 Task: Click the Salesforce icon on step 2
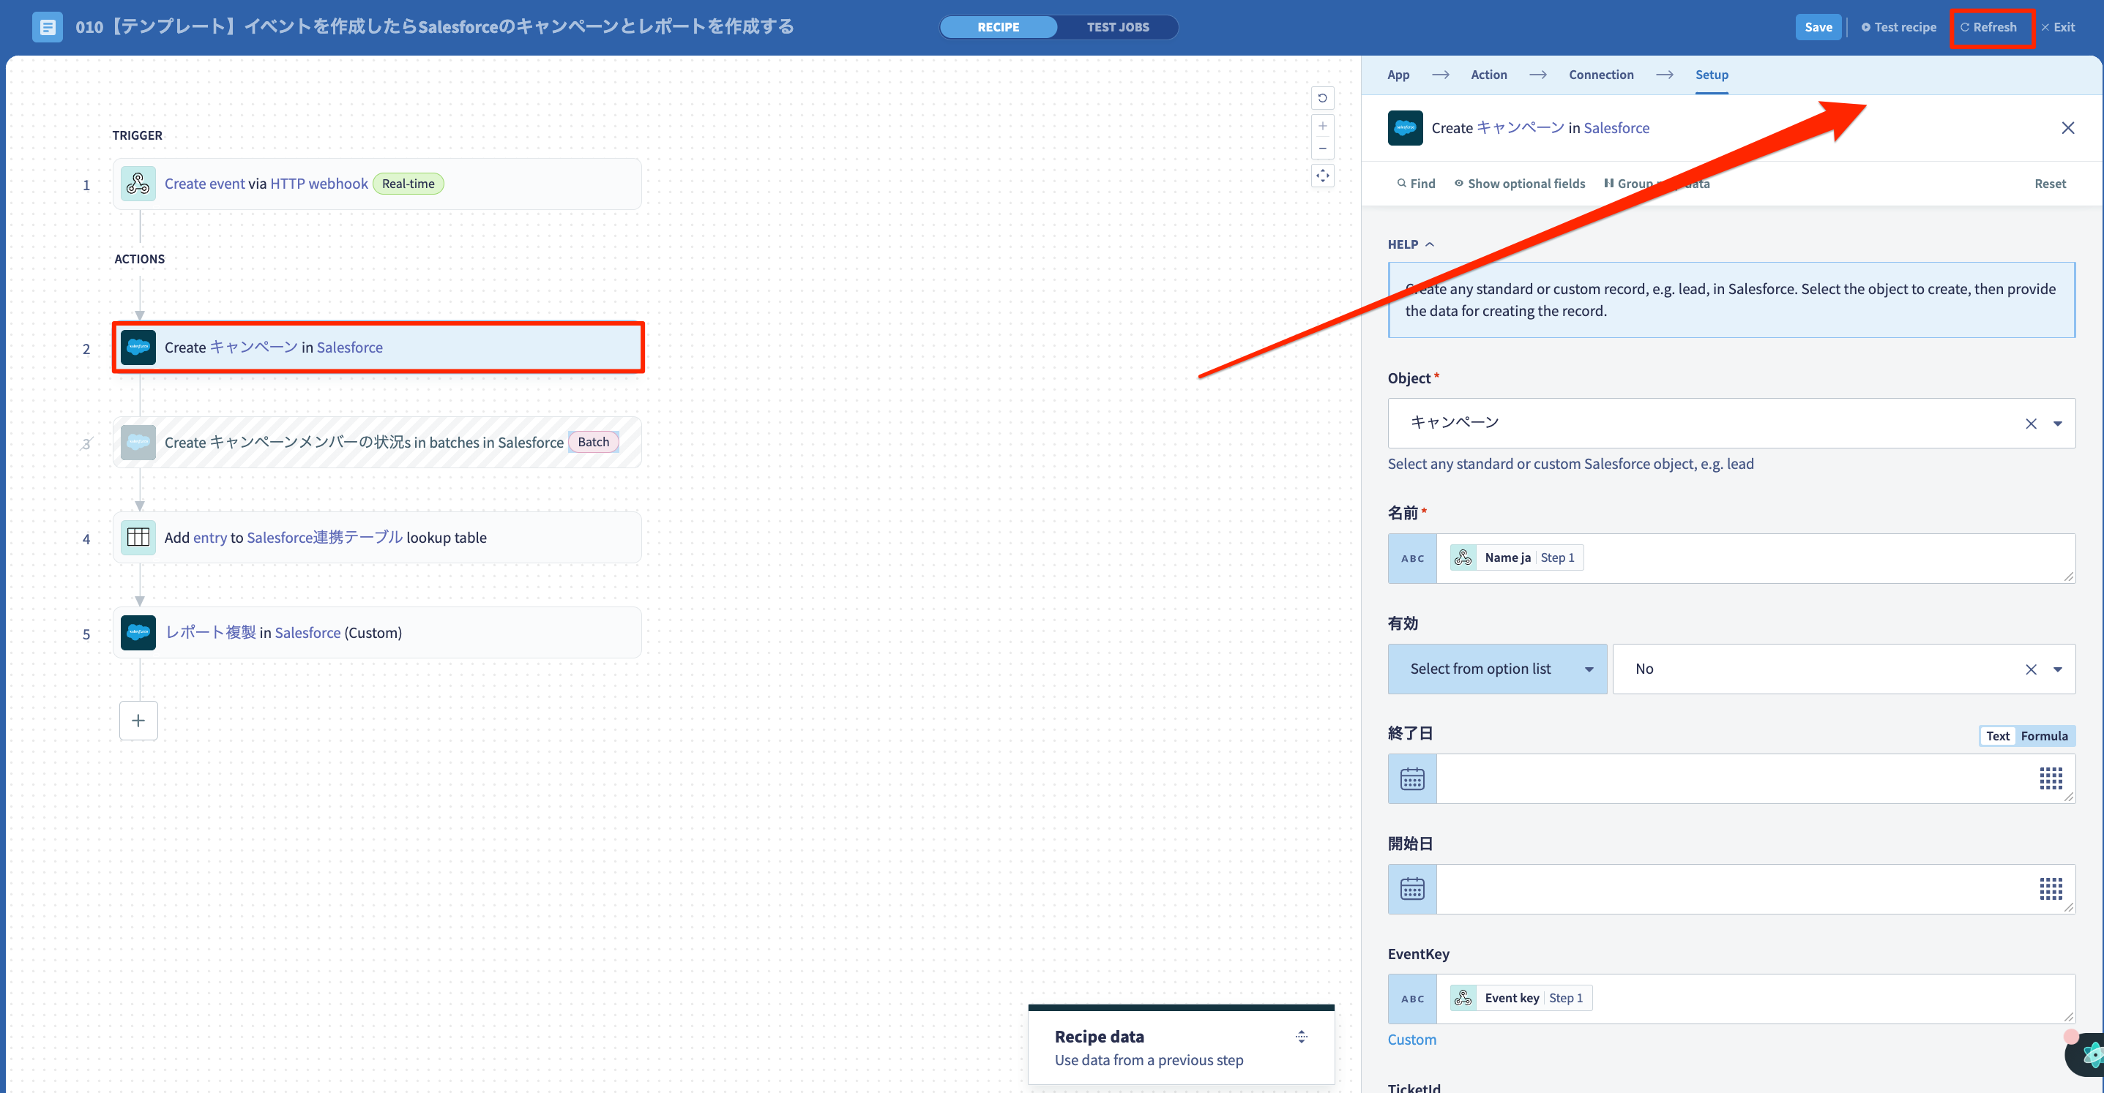[138, 347]
